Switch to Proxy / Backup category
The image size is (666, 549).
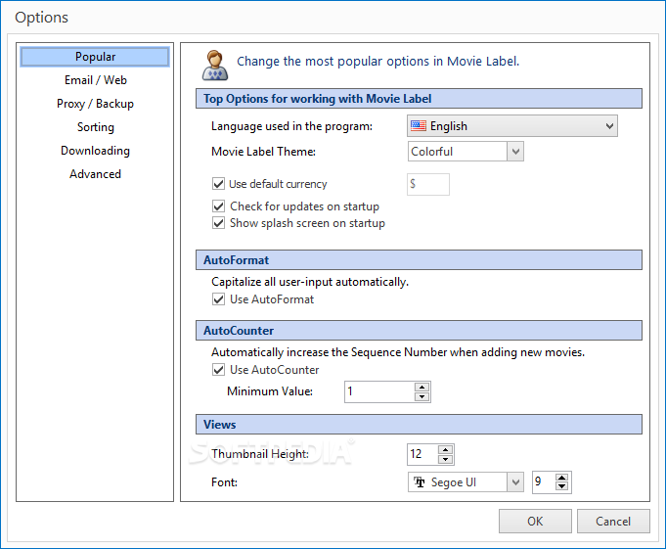(x=95, y=104)
